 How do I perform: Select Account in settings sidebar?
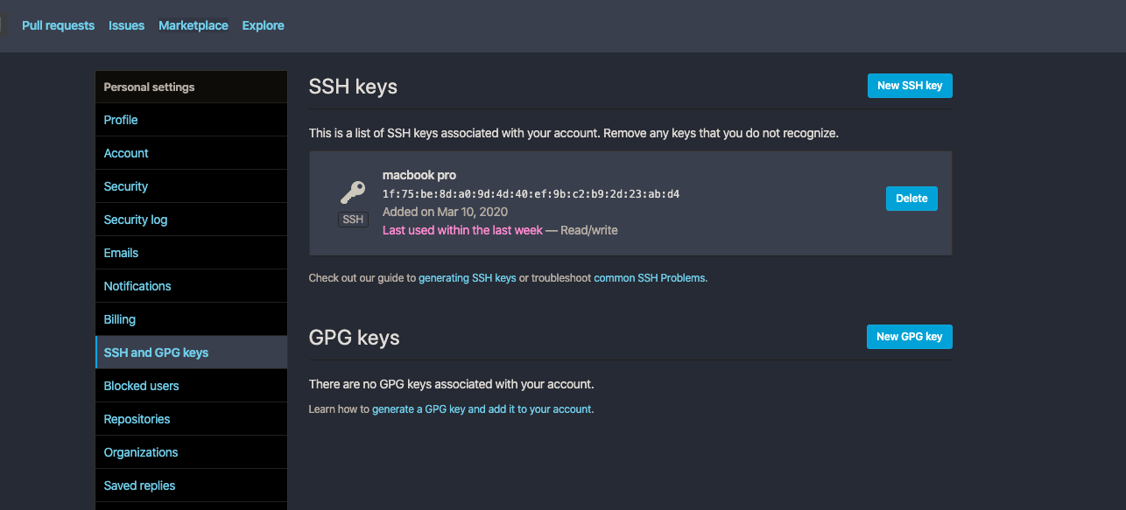[126, 153]
